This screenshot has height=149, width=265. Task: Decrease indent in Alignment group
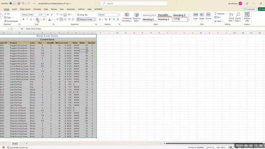point(69,19)
